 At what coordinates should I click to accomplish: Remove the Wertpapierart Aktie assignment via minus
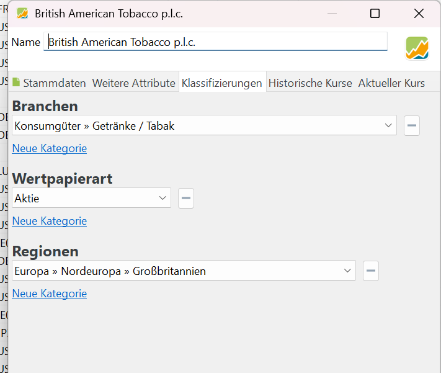tap(186, 198)
